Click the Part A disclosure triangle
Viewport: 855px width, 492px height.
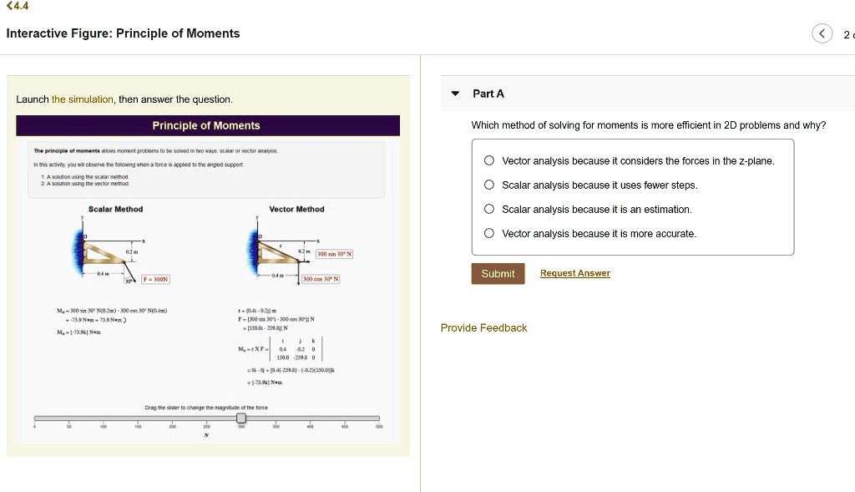(x=454, y=93)
